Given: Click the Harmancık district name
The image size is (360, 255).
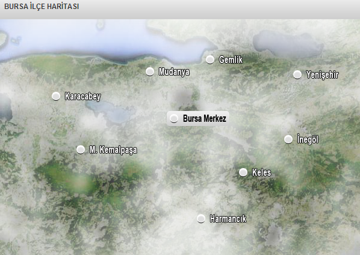Looking at the screenshot, I should [228, 218].
